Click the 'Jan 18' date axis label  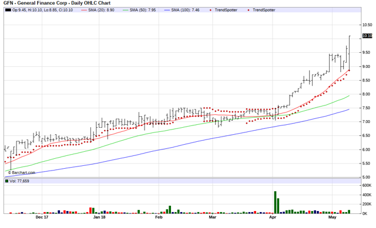point(99,217)
